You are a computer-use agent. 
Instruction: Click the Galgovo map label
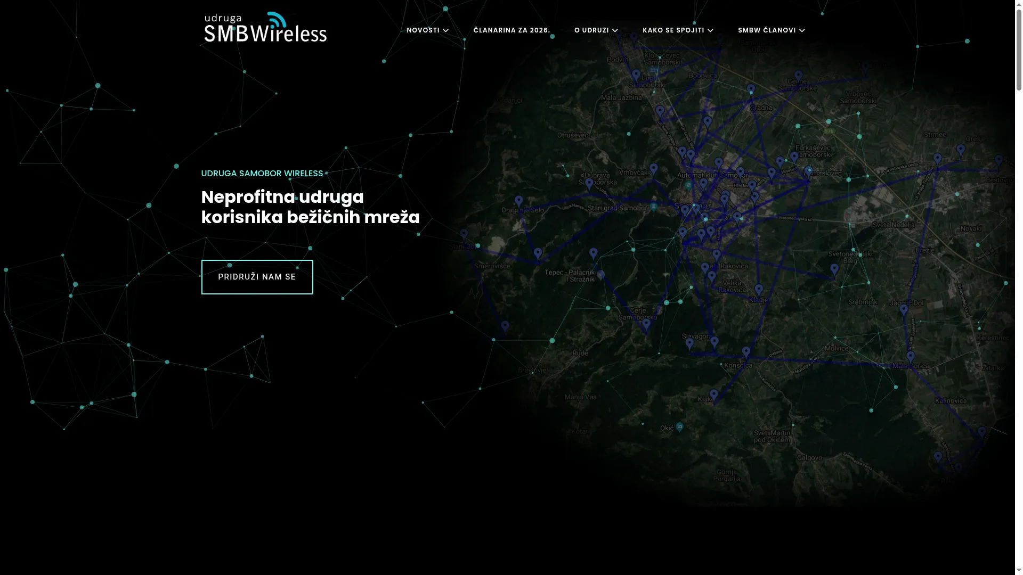click(809, 458)
